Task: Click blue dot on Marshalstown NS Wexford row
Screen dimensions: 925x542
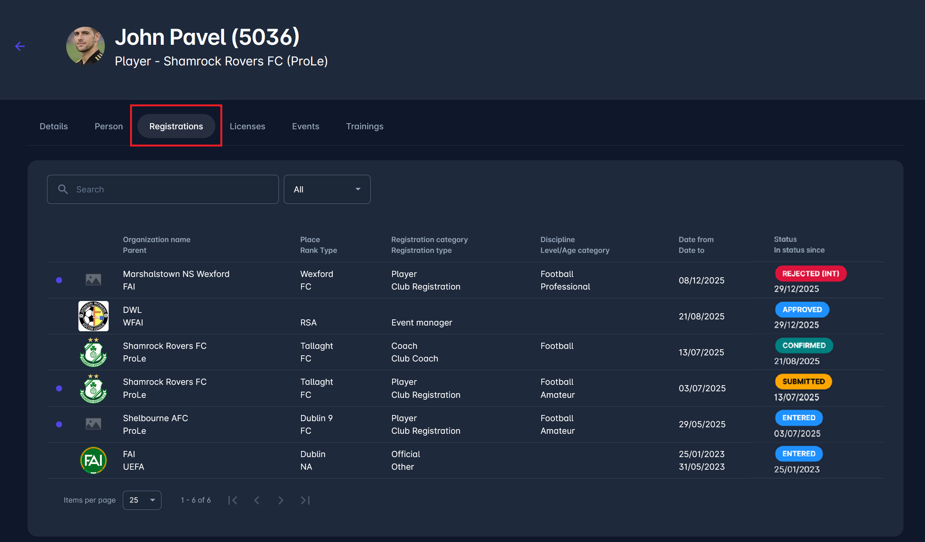Action: (59, 280)
